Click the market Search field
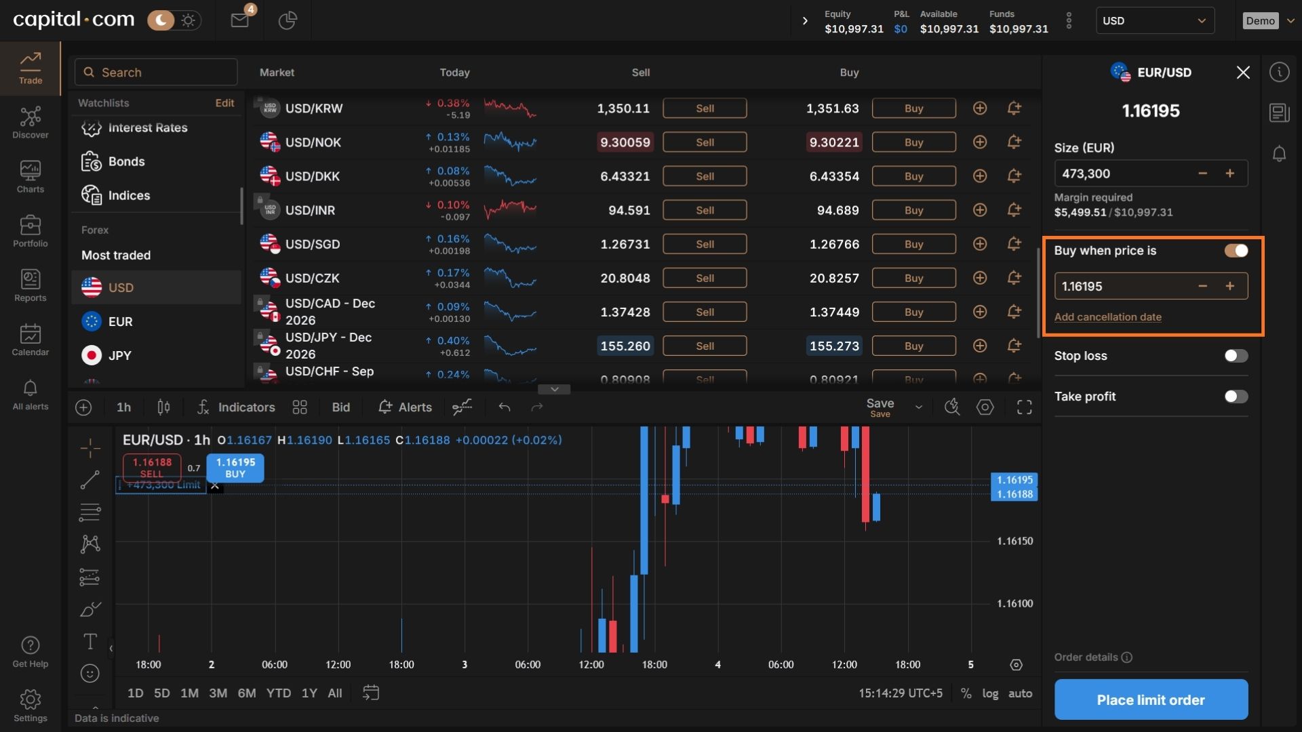The width and height of the screenshot is (1302, 732). coord(156,72)
